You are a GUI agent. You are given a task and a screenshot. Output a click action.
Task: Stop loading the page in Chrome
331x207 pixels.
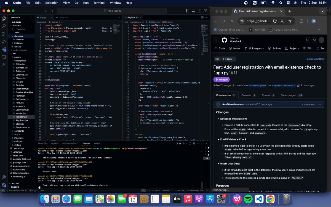point(232,21)
